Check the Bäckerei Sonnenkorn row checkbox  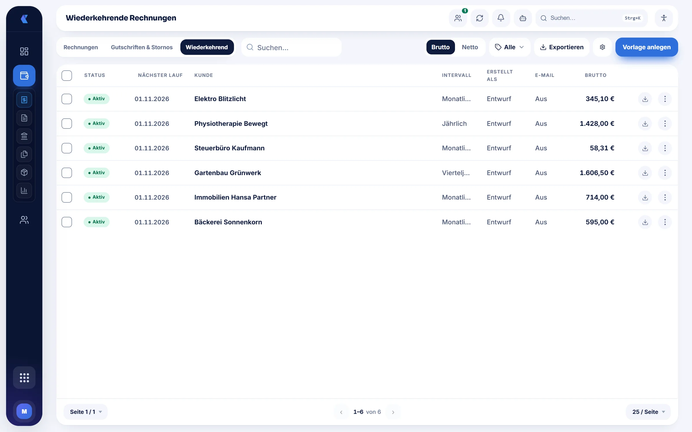click(x=67, y=222)
